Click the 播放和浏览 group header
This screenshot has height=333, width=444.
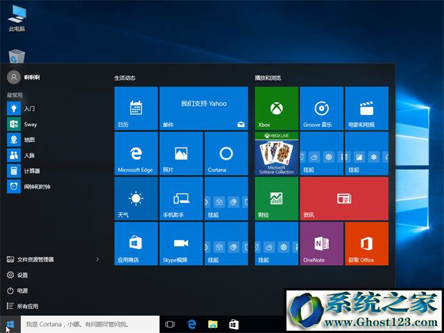coord(268,78)
